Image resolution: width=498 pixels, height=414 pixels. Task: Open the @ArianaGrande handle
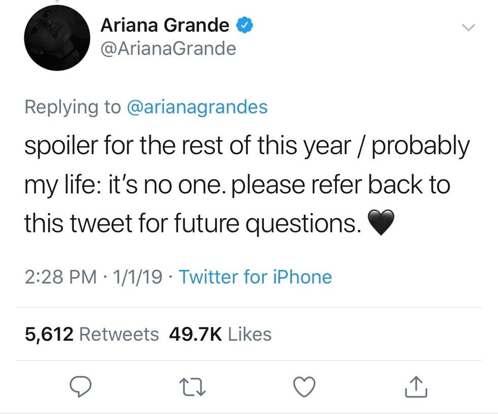tap(168, 49)
